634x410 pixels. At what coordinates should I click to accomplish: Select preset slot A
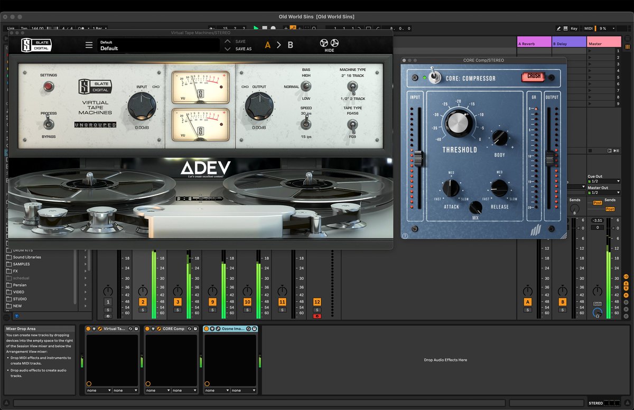tap(268, 45)
